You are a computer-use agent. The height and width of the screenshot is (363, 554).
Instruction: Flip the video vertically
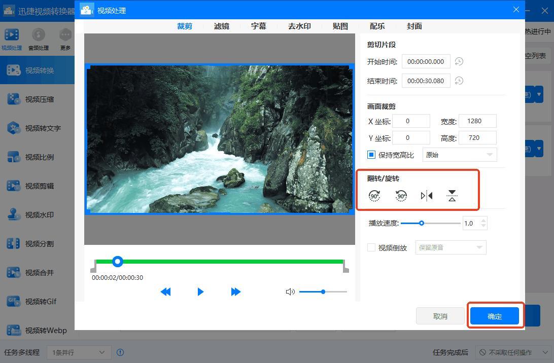[452, 196]
